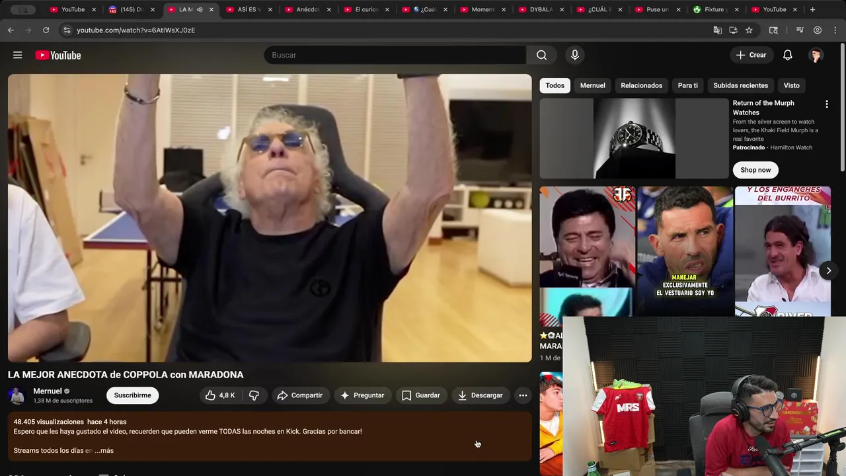Go back in browser history
This screenshot has height=476, width=846.
coord(11,30)
